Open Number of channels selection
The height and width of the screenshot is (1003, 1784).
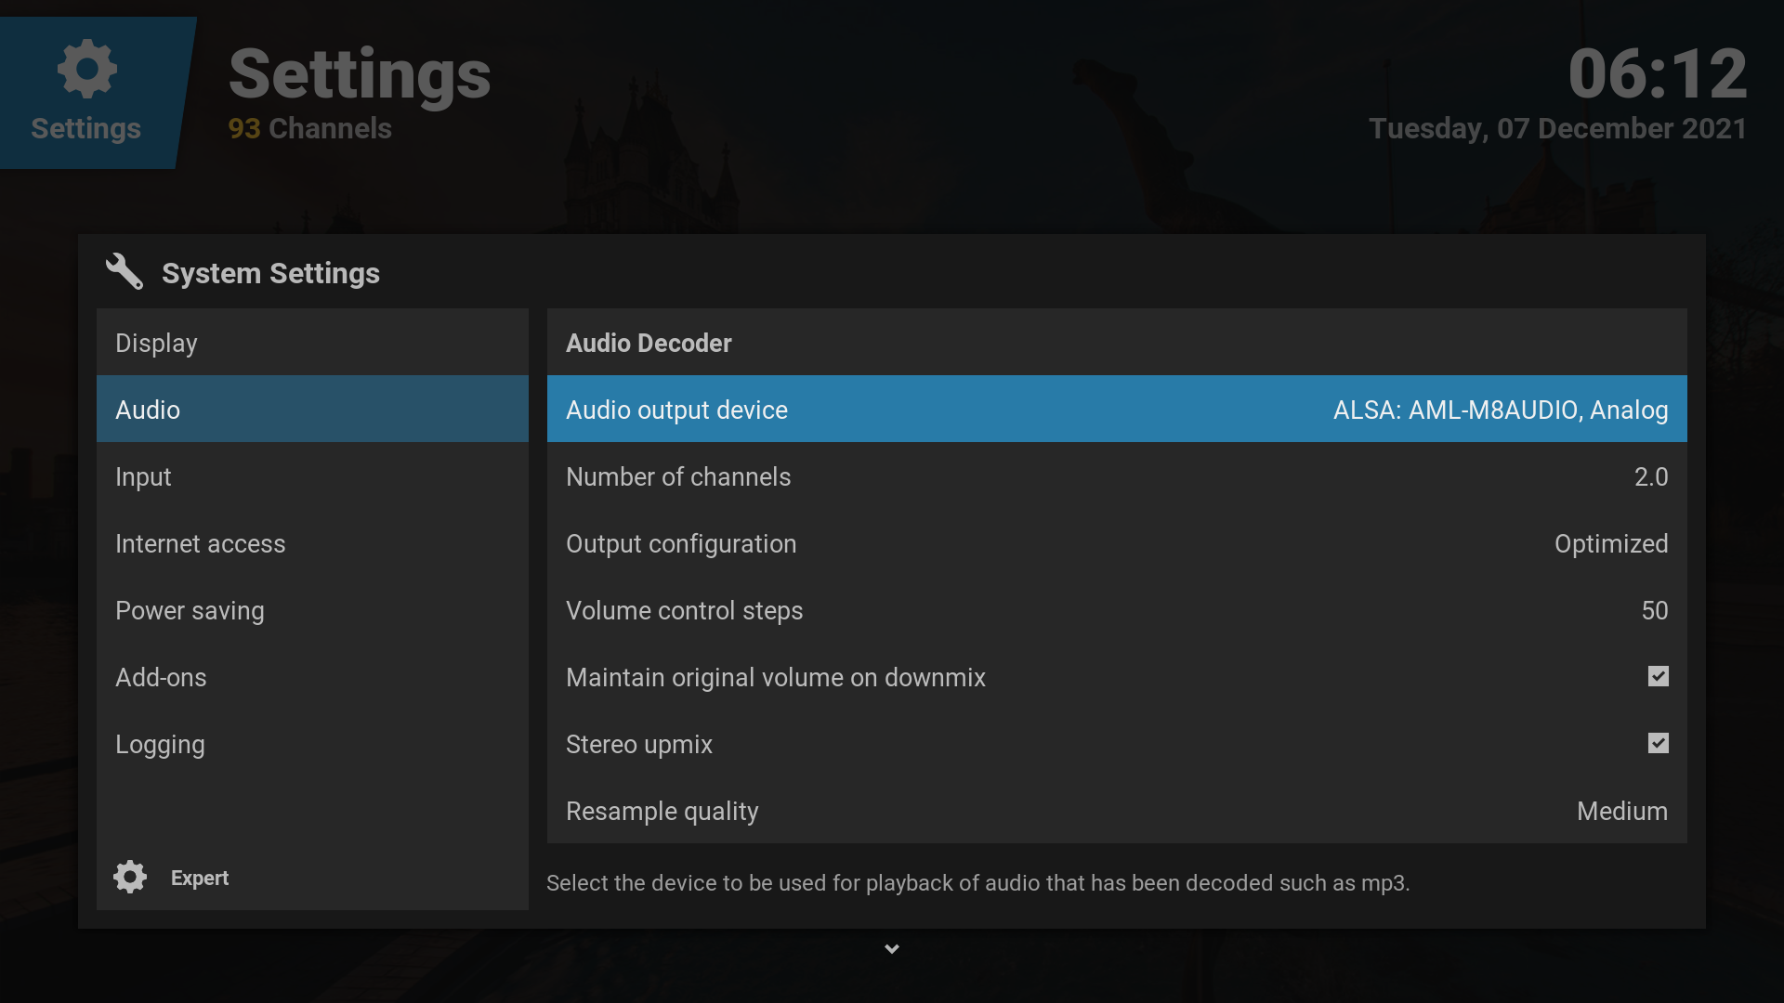pyautogui.click(x=1116, y=476)
